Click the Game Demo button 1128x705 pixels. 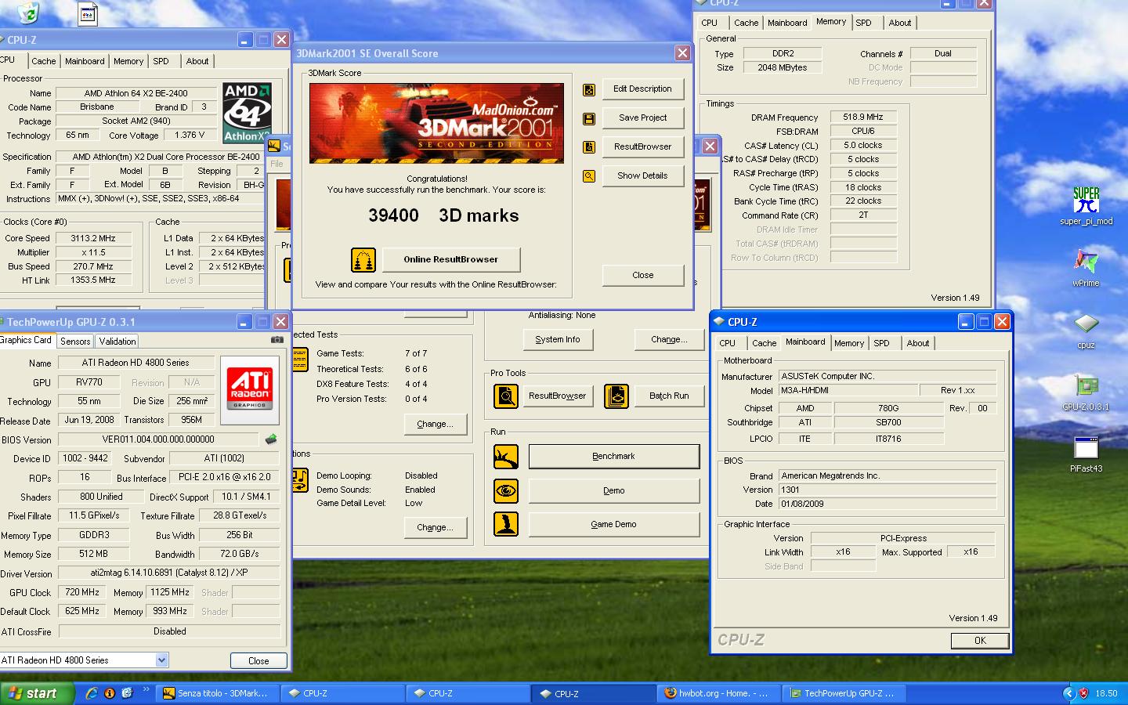tap(614, 525)
